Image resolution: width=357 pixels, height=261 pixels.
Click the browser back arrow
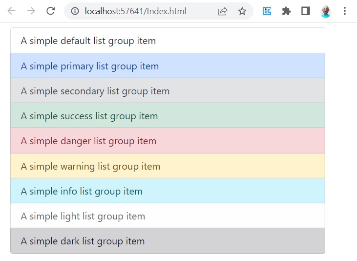click(x=11, y=11)
